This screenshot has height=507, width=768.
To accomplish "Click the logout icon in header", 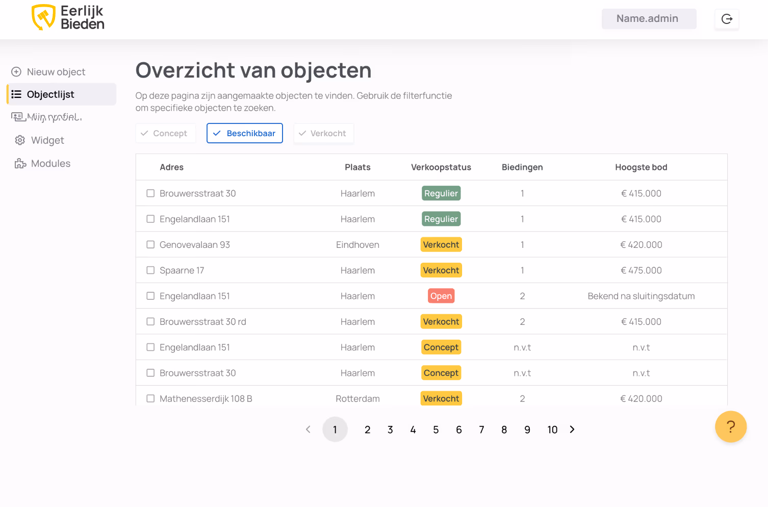I will pos(727,19).
